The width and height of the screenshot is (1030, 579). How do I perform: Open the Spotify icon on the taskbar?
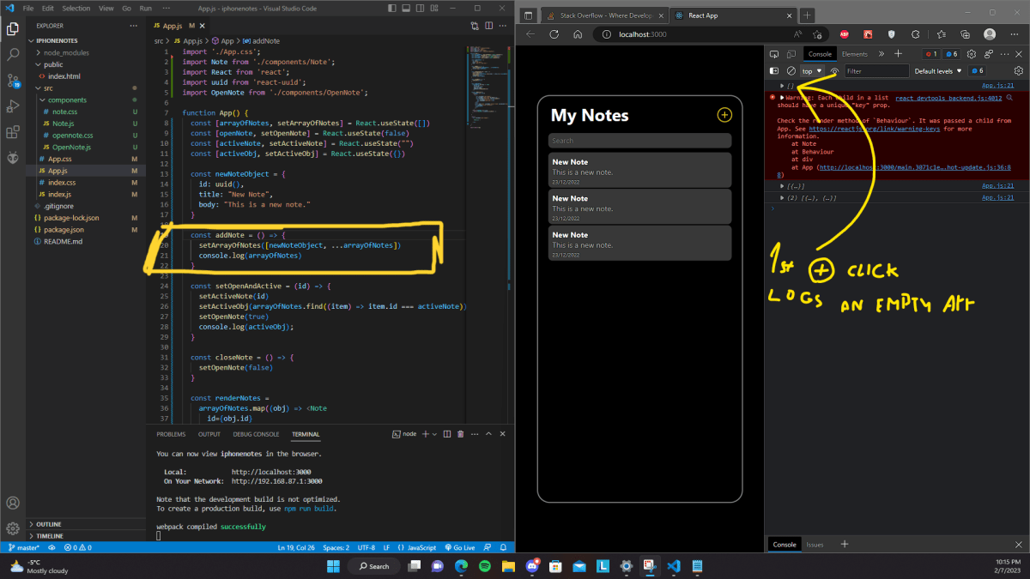point(484,566)
